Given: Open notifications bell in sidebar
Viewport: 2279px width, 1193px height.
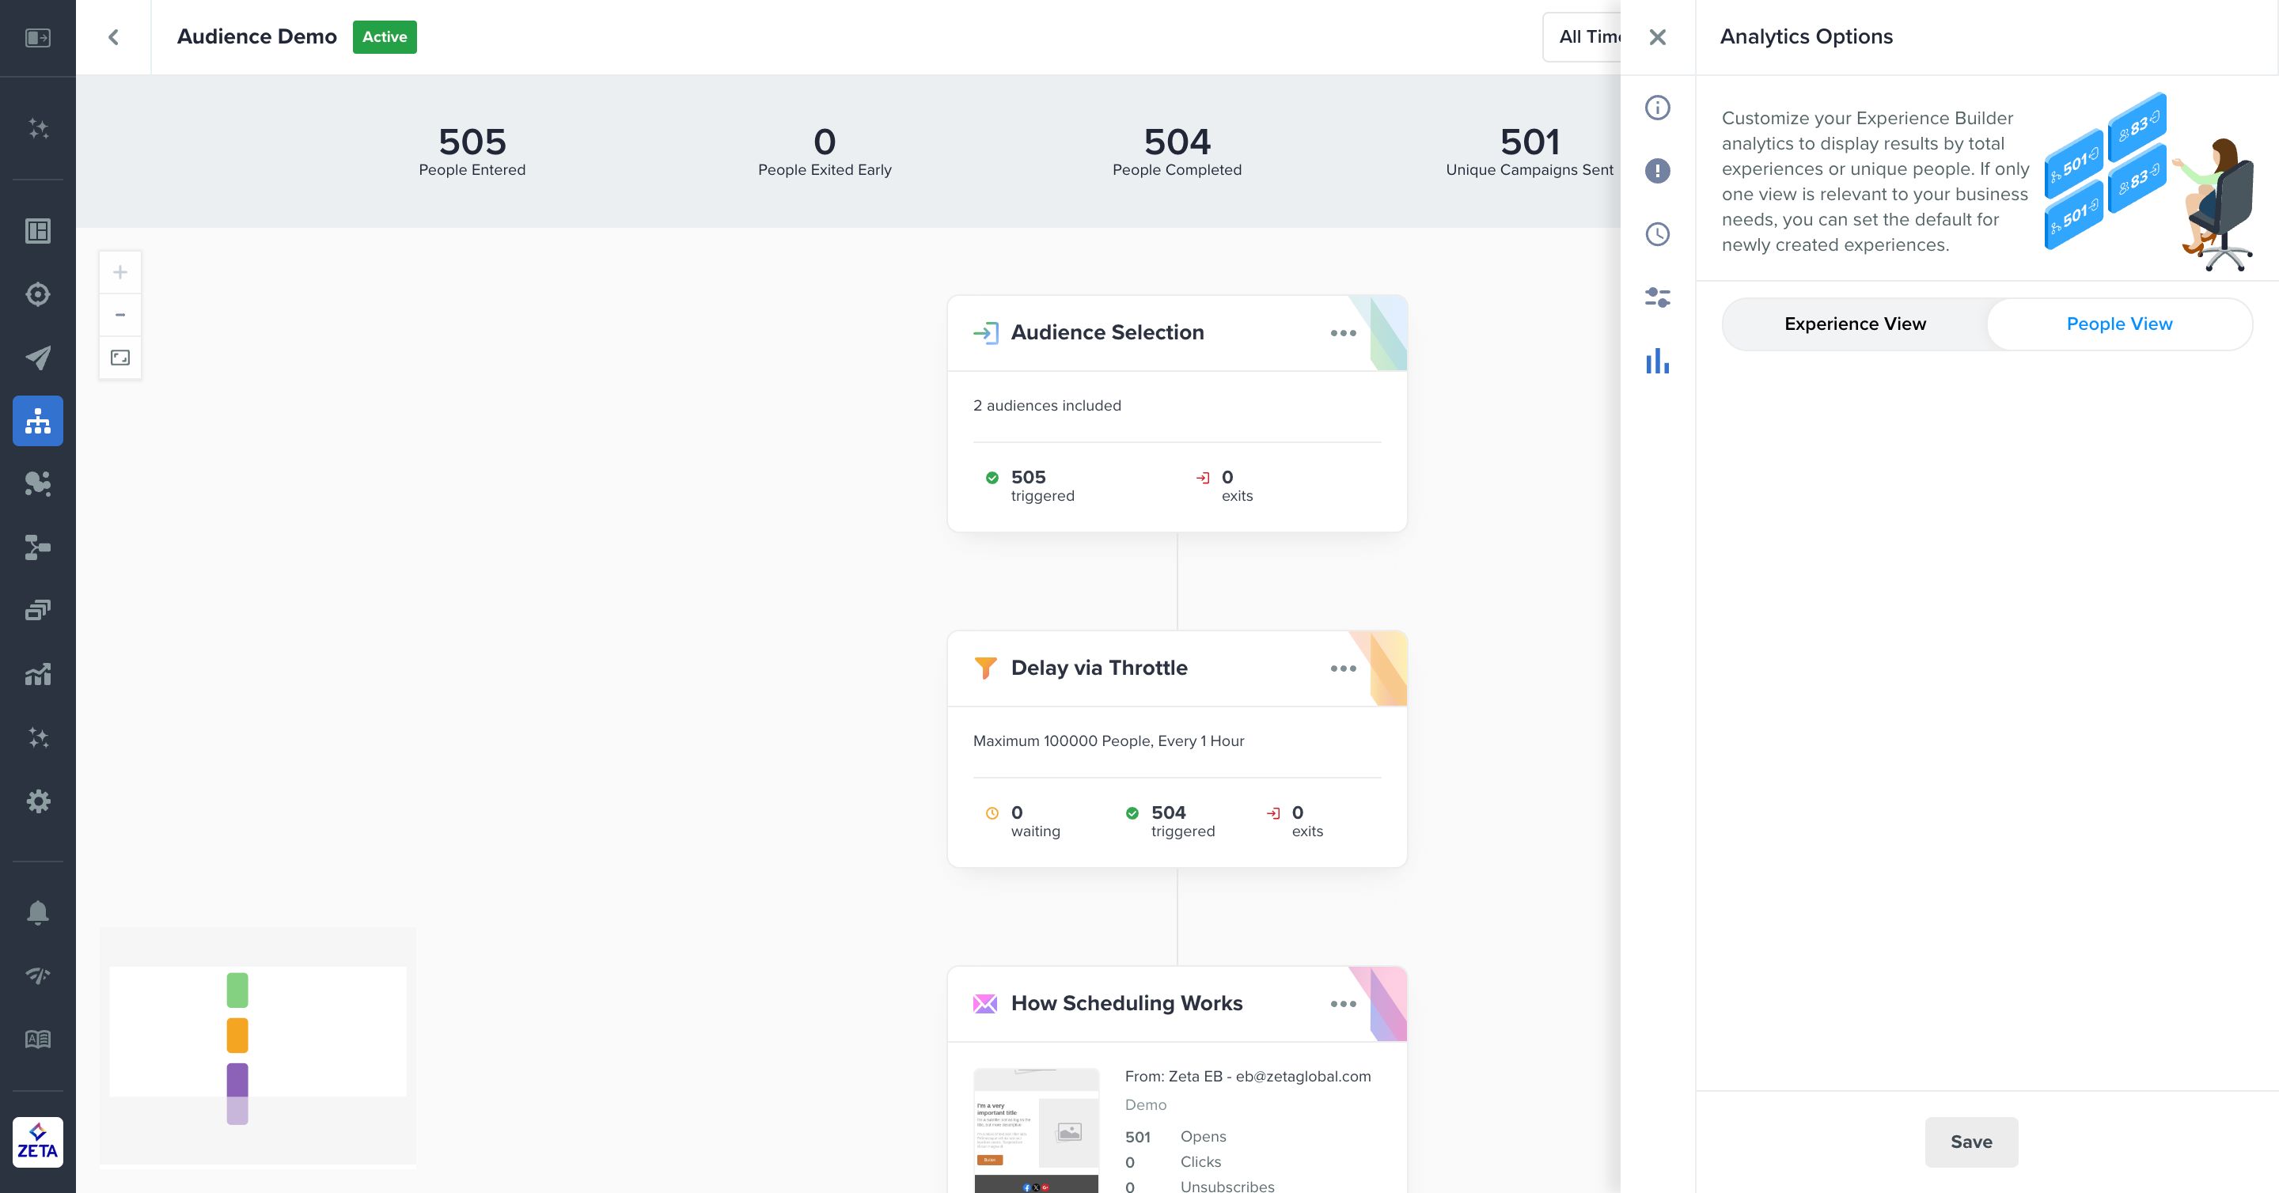Looking at the screenshot, I should point(38,912).
